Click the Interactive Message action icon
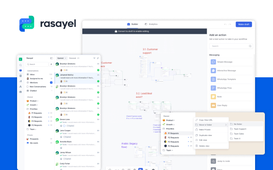Screen dimensions: 273x170 (213, 70)
